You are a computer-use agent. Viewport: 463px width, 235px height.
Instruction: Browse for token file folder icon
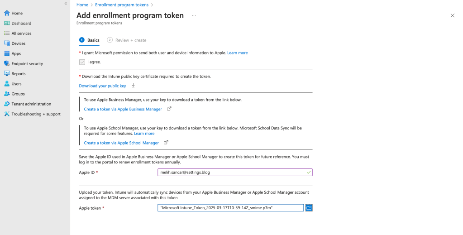[x=309, y=208]
